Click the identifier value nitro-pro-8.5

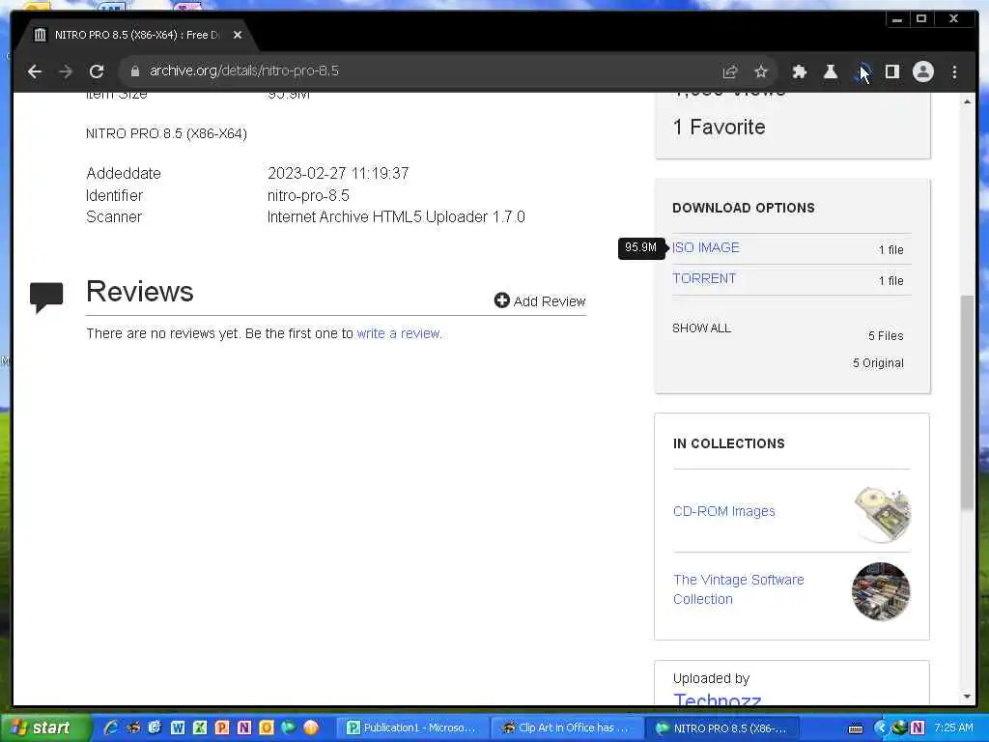point(308,195)
